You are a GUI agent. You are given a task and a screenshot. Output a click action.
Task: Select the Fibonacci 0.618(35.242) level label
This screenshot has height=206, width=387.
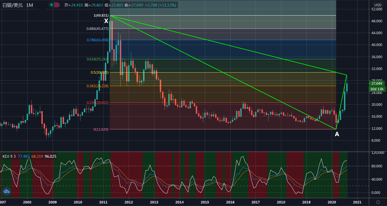point(97,59)
